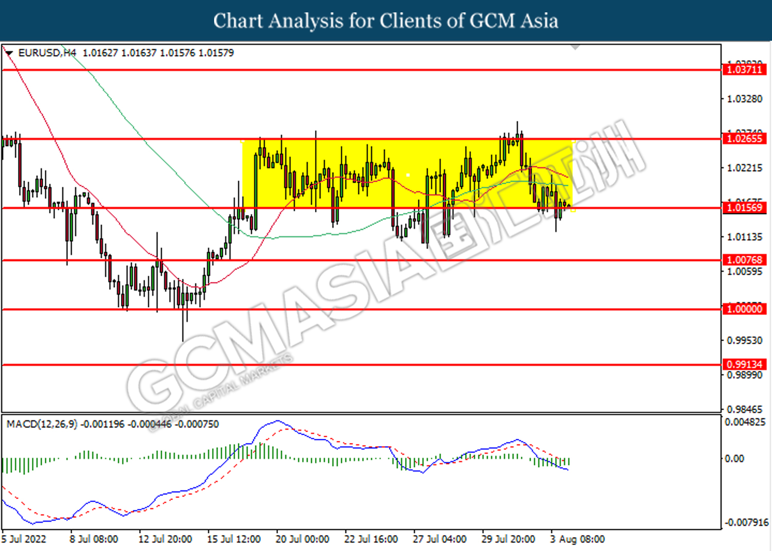
Task: Click the -0.007916 MACD scale value
Action: click(746, 523)
